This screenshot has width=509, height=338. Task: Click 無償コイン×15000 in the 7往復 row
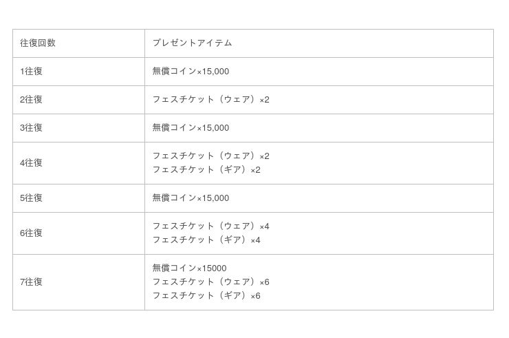(189, 268)
